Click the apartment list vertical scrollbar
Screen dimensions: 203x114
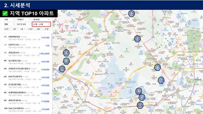[52, 41]
